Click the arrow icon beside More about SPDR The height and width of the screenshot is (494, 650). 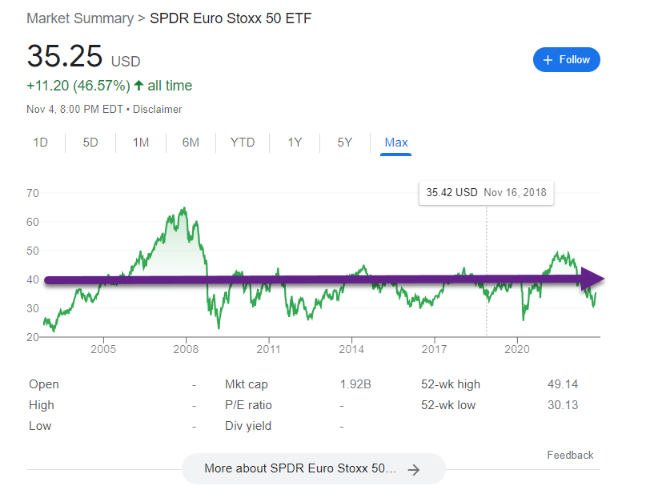pyautogui.click(x=413, y=469)
